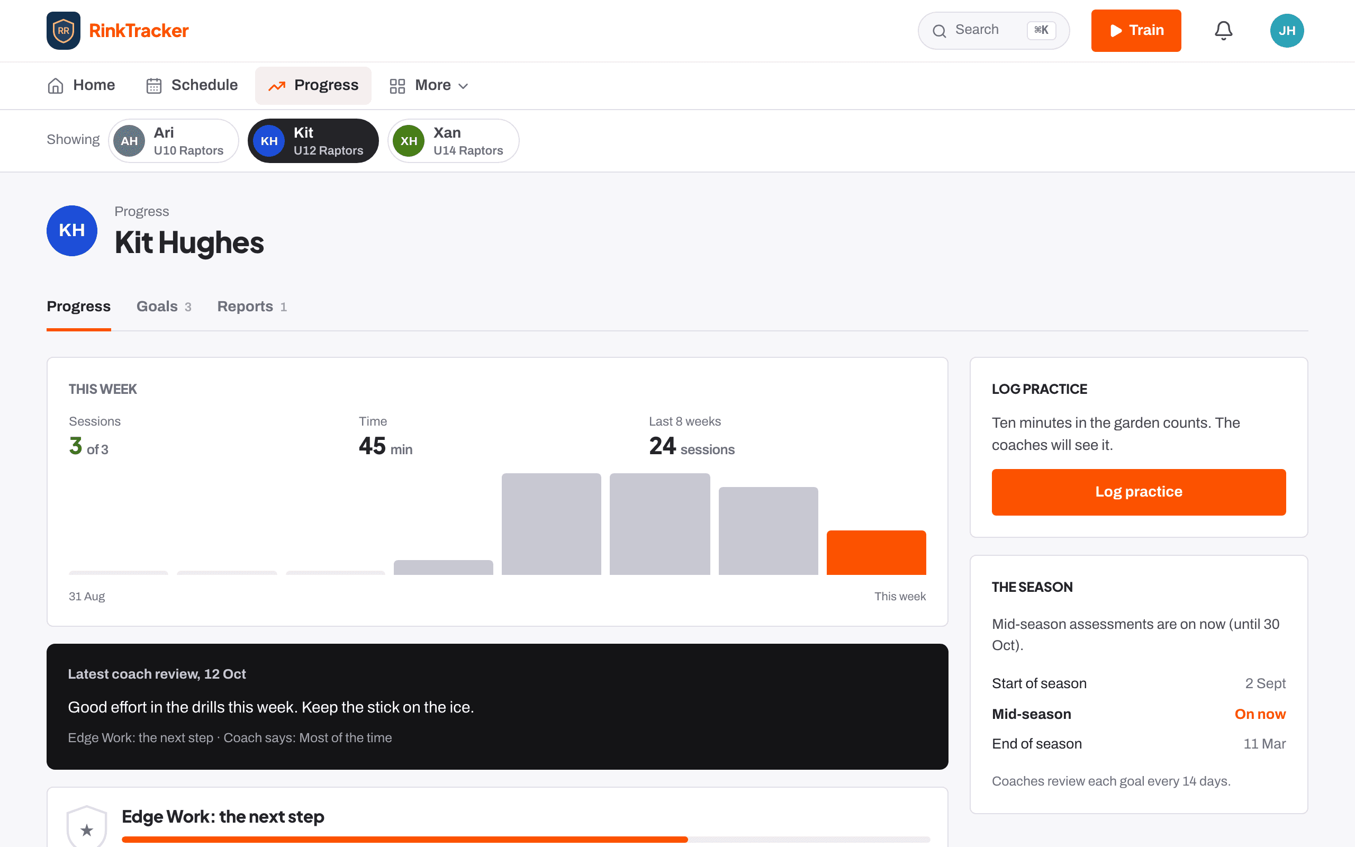
Task: Click the Progress trend arrow icon
Action: point(277,86)
